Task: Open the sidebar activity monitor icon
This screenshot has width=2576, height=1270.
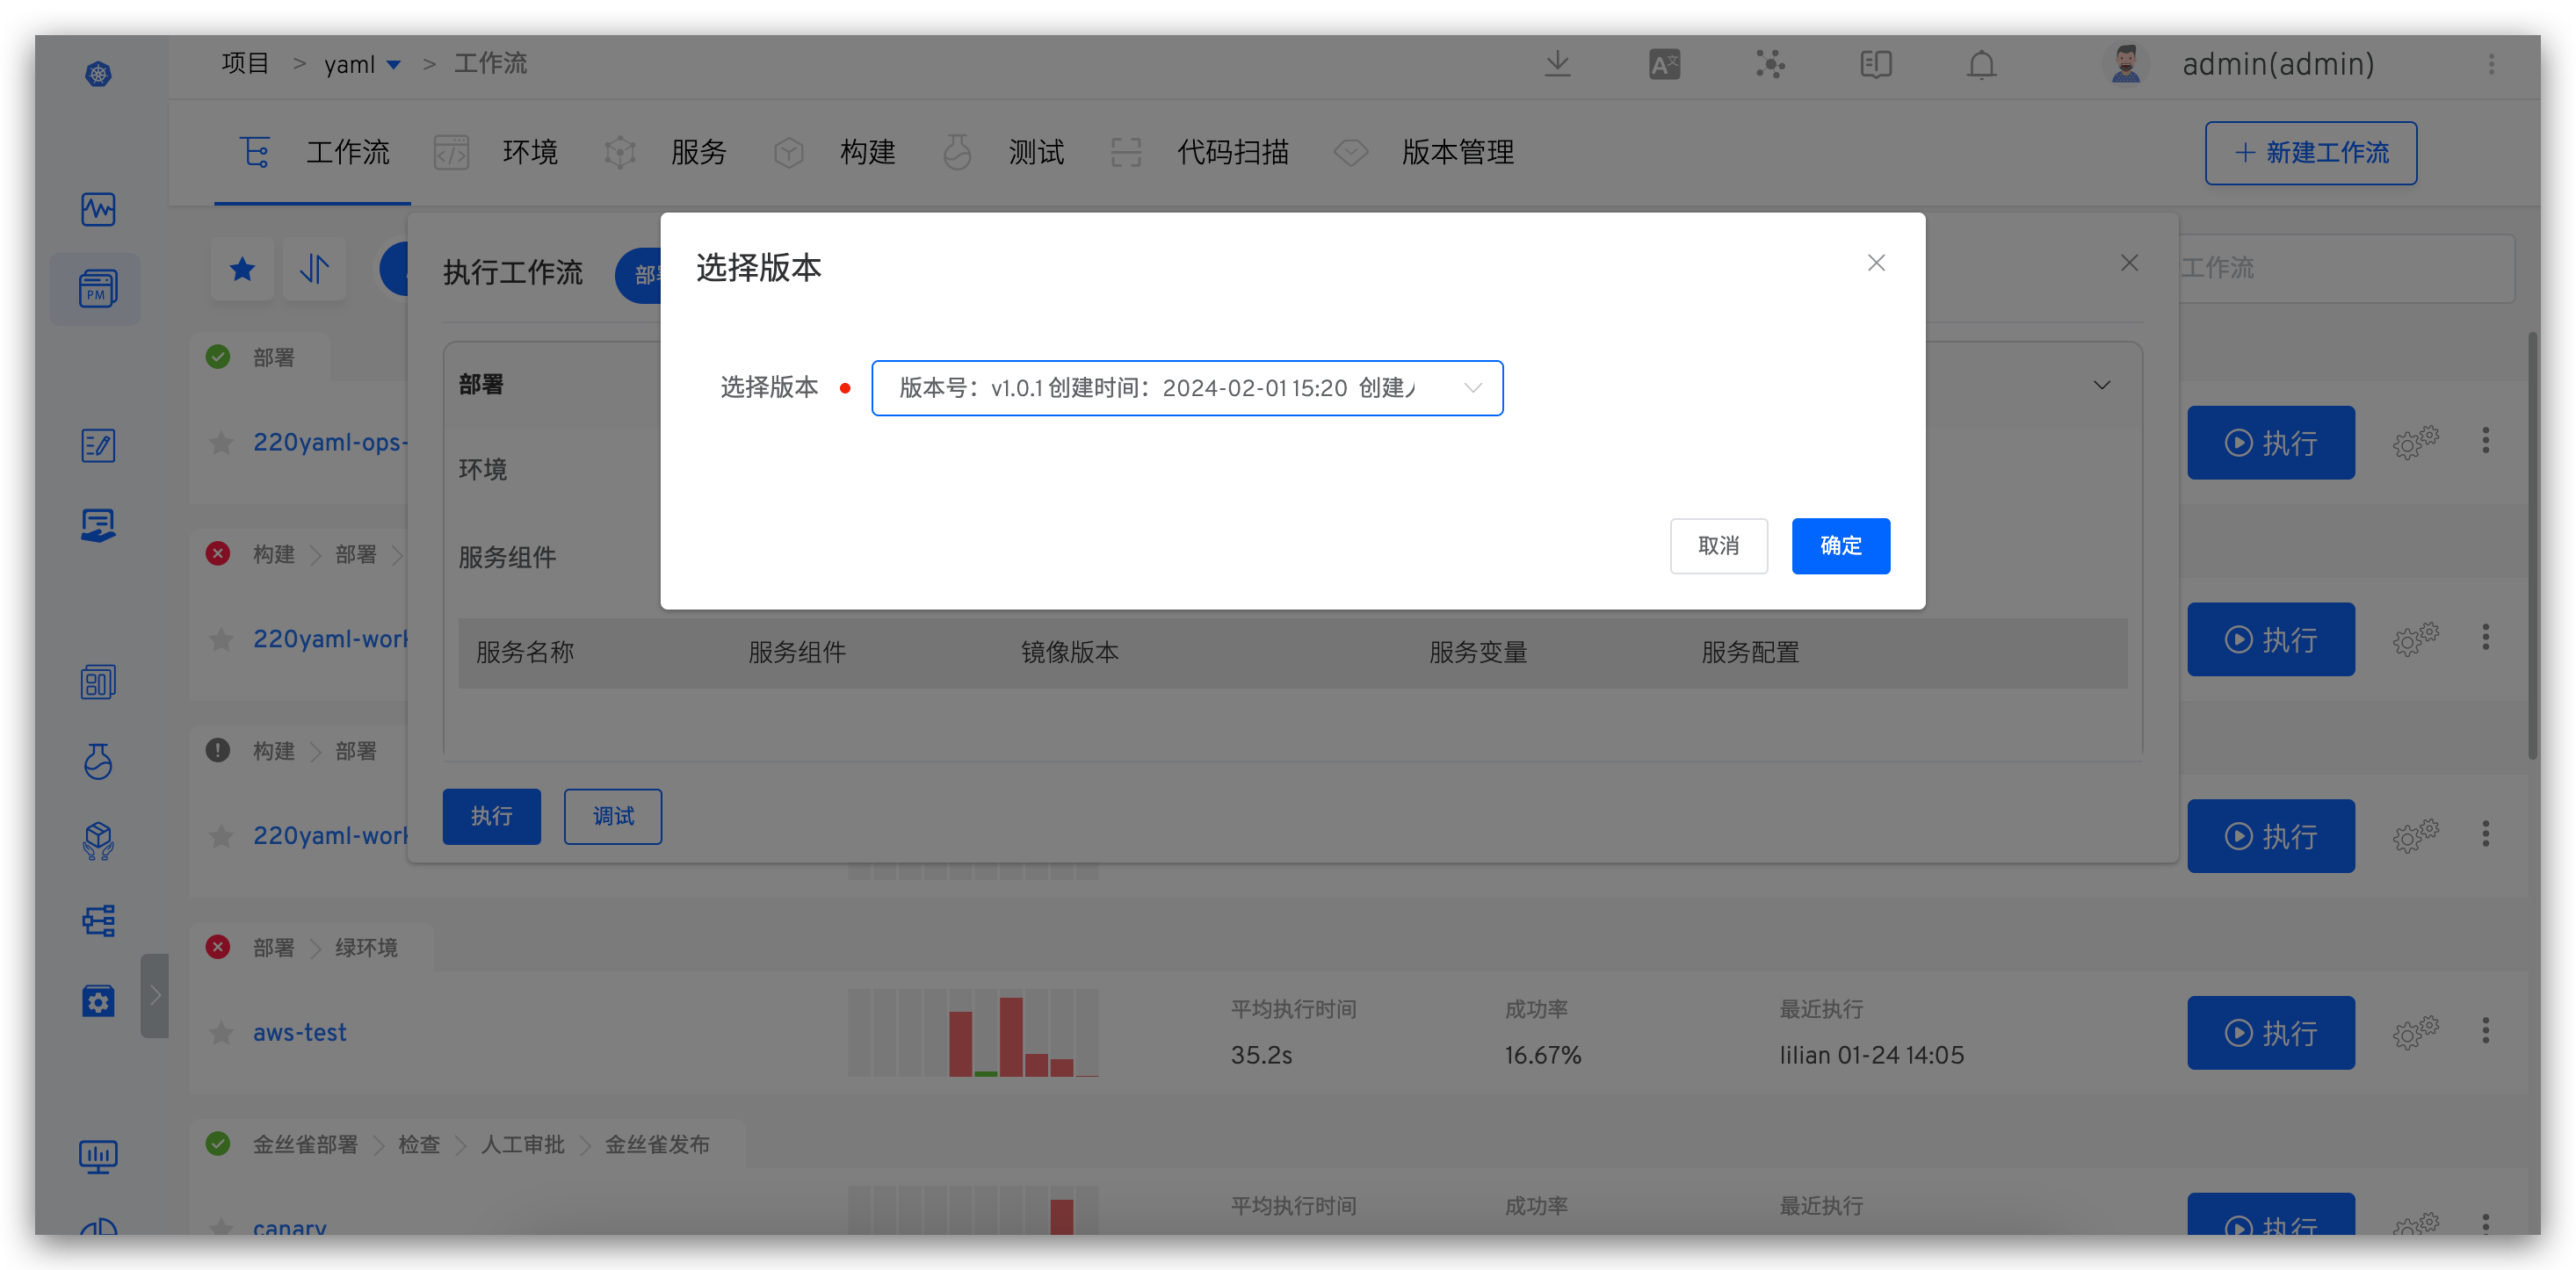Action: coord(97,209)
